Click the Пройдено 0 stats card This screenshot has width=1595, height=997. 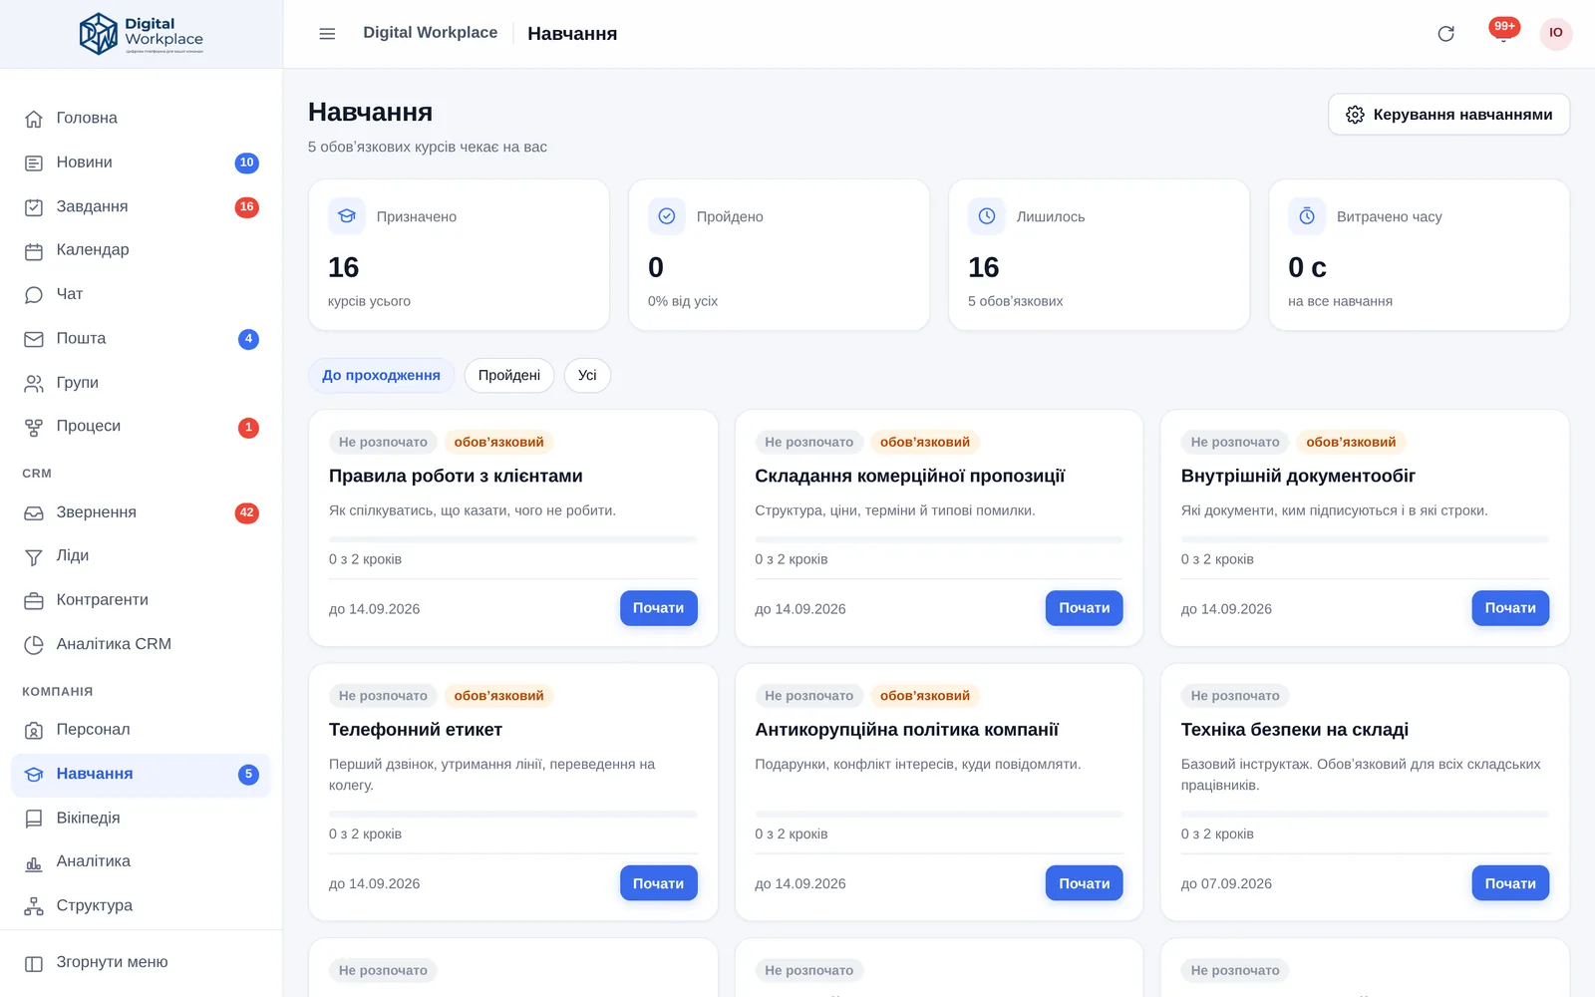pyautogui.click(x=779, y=255)
